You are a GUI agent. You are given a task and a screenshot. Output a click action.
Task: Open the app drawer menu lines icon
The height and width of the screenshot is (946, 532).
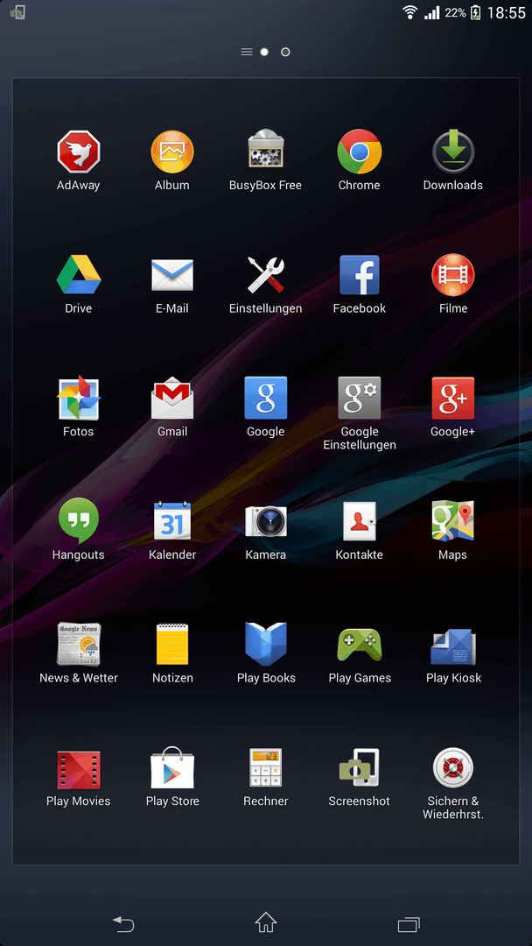247,52
